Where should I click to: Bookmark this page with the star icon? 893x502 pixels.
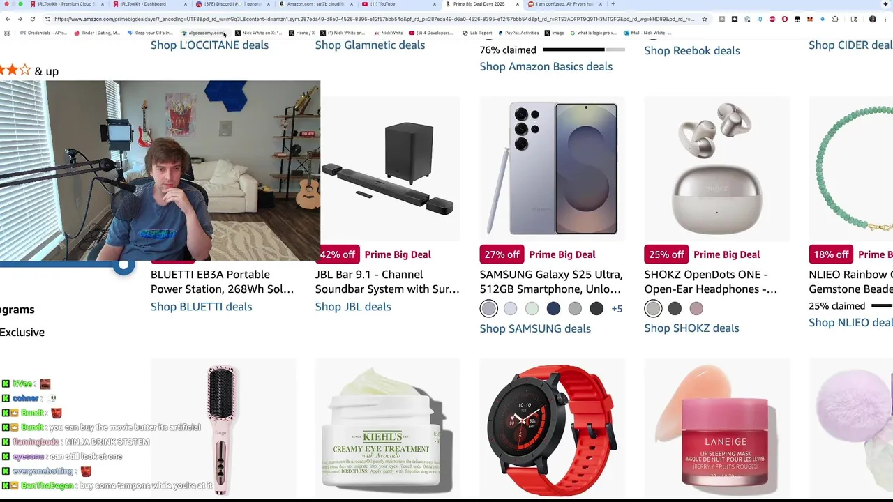tap(705, 19)
